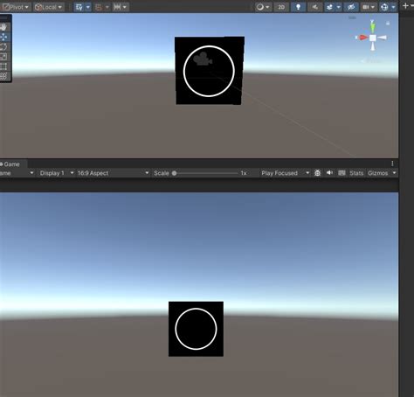Click the center cube of orientation gizmo
The image size is (414, 397).
pyautogui.click(x=373, y=38)
